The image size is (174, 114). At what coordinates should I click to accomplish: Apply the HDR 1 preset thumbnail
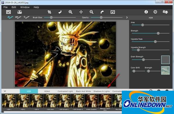(x=9, y=101)
